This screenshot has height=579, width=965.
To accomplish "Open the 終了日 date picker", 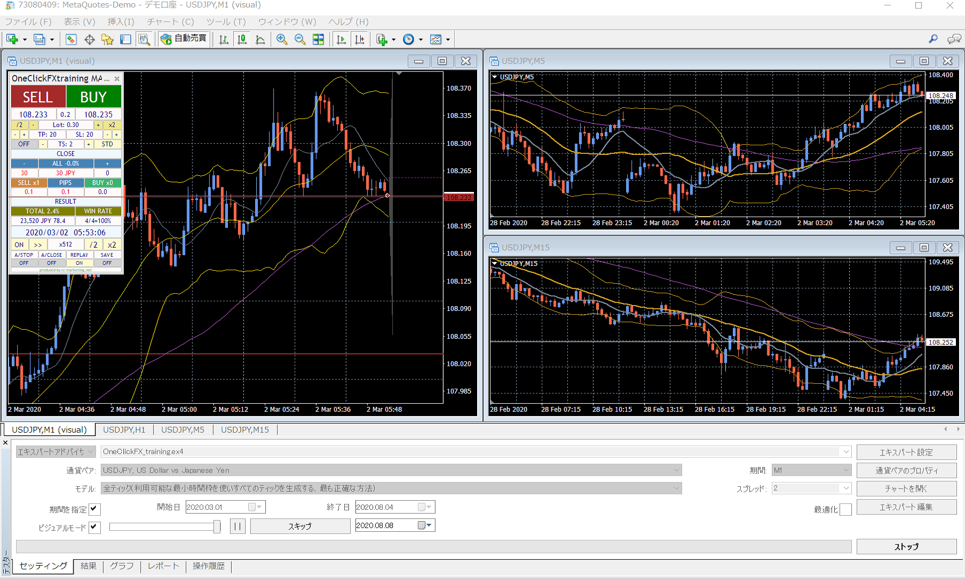I will (x=425, y=507).
